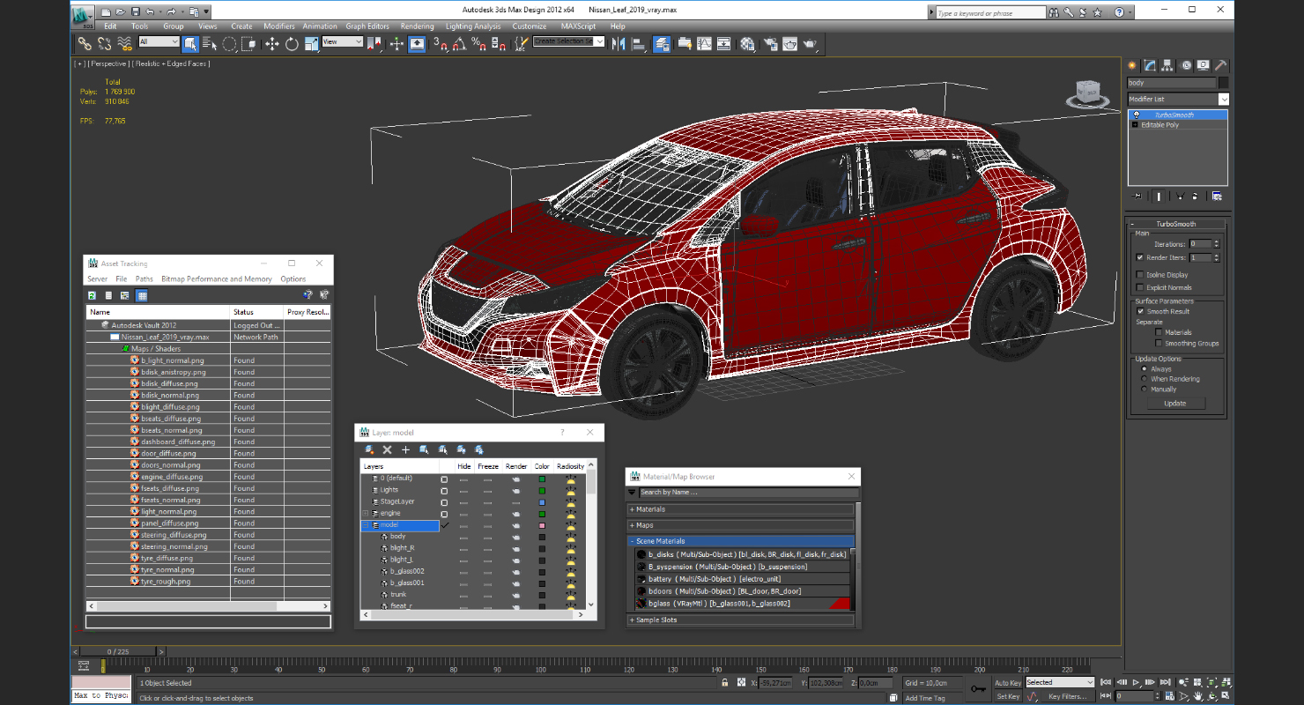
Task: Open the Material Editor teapot-sphere icon
Action: 747,43
